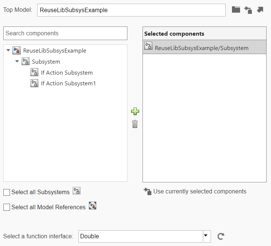The height and width of the screenshot is (246, 271).
Task: Toggle the Select all Model References checkbox
Action: click(x=7, y=207)
